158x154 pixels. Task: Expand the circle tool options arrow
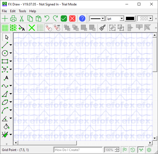click(x=11, y=53)
